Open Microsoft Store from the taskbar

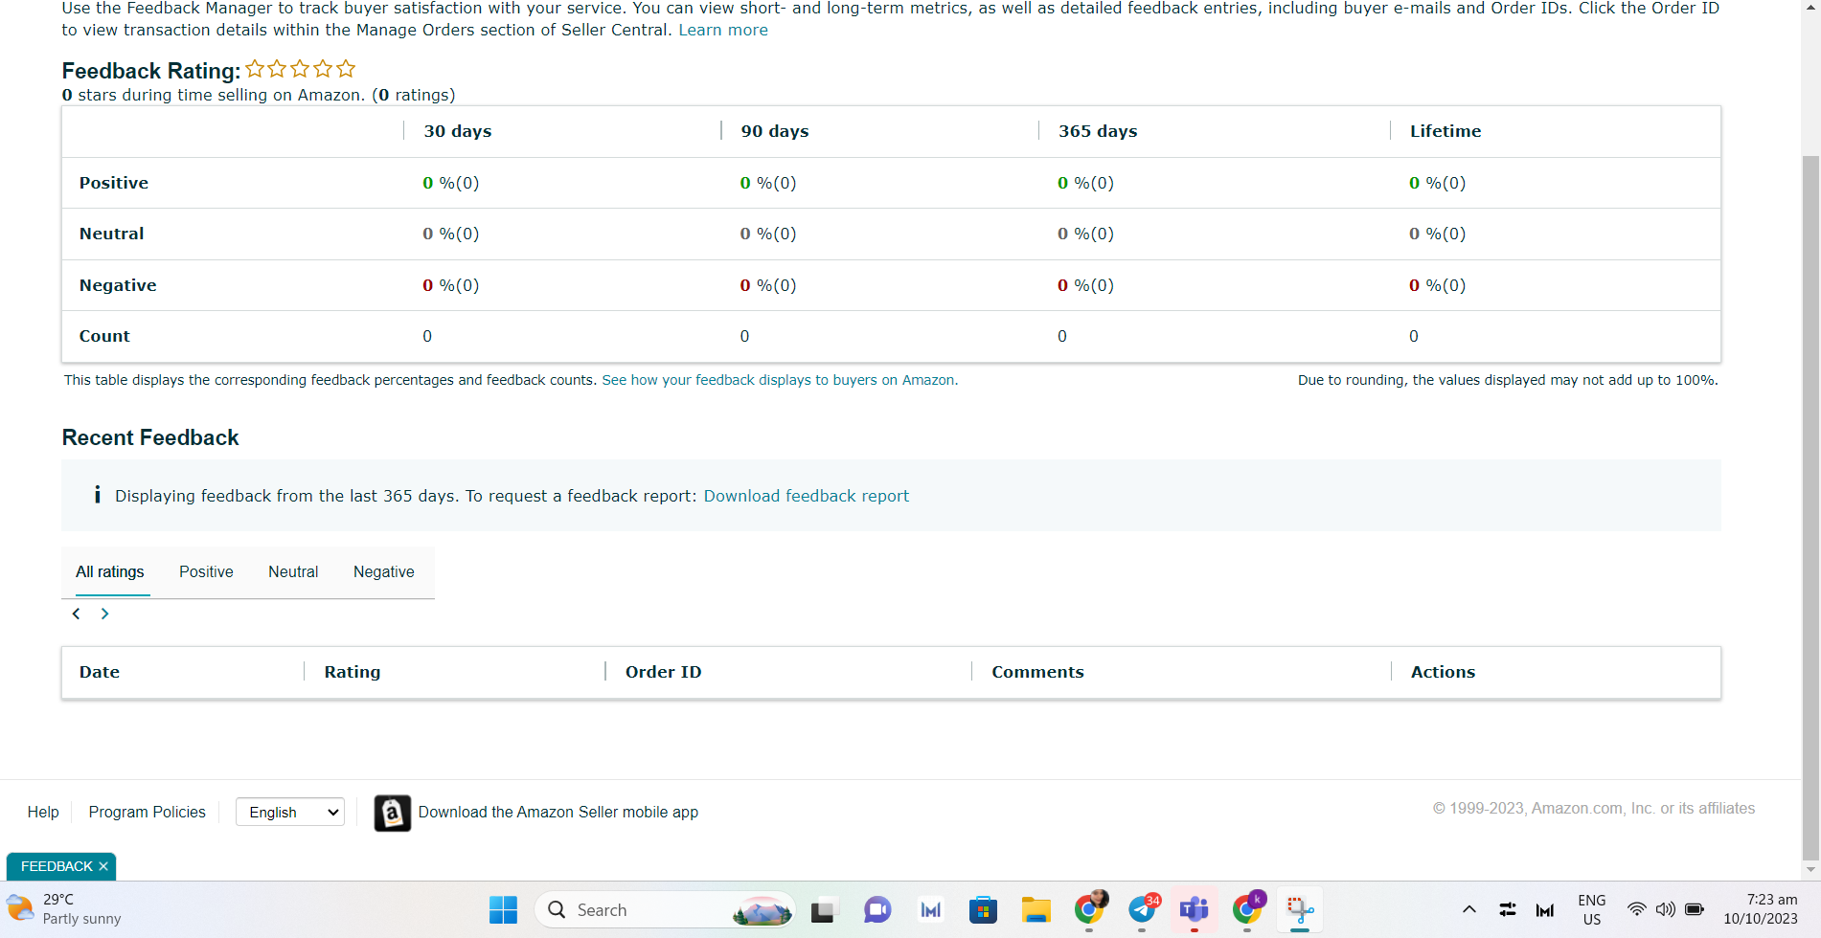(x=983, y=909)
